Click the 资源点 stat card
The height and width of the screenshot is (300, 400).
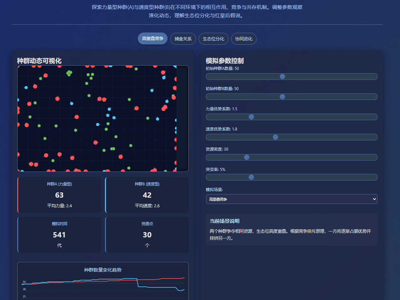(147, 235)
